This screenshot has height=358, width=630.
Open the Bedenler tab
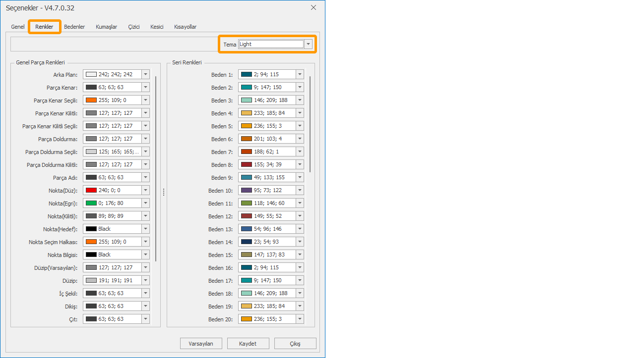74,27
